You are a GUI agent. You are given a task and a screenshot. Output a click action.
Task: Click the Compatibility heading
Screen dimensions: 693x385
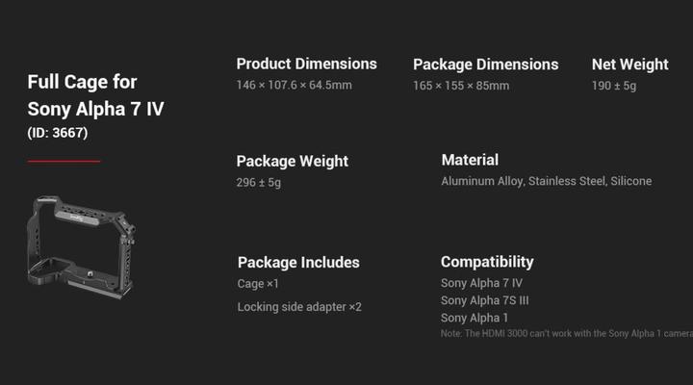(x=487, y=261)
